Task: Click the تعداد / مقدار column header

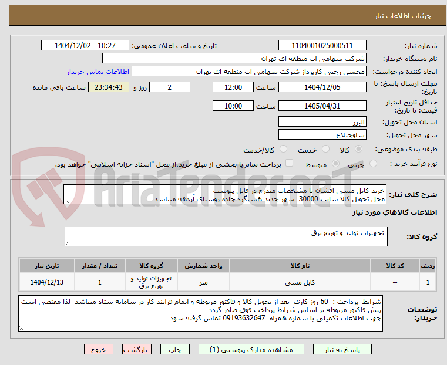Action: [99, 266]
